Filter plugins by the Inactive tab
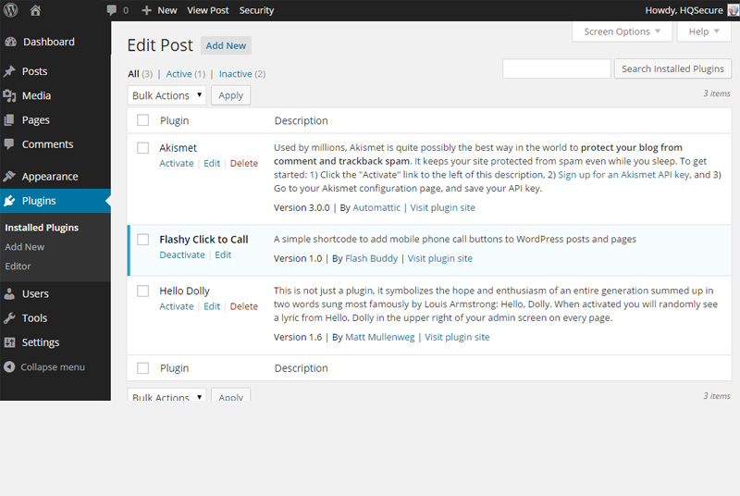This screenshot has width=740, height=496. point(235,74)
